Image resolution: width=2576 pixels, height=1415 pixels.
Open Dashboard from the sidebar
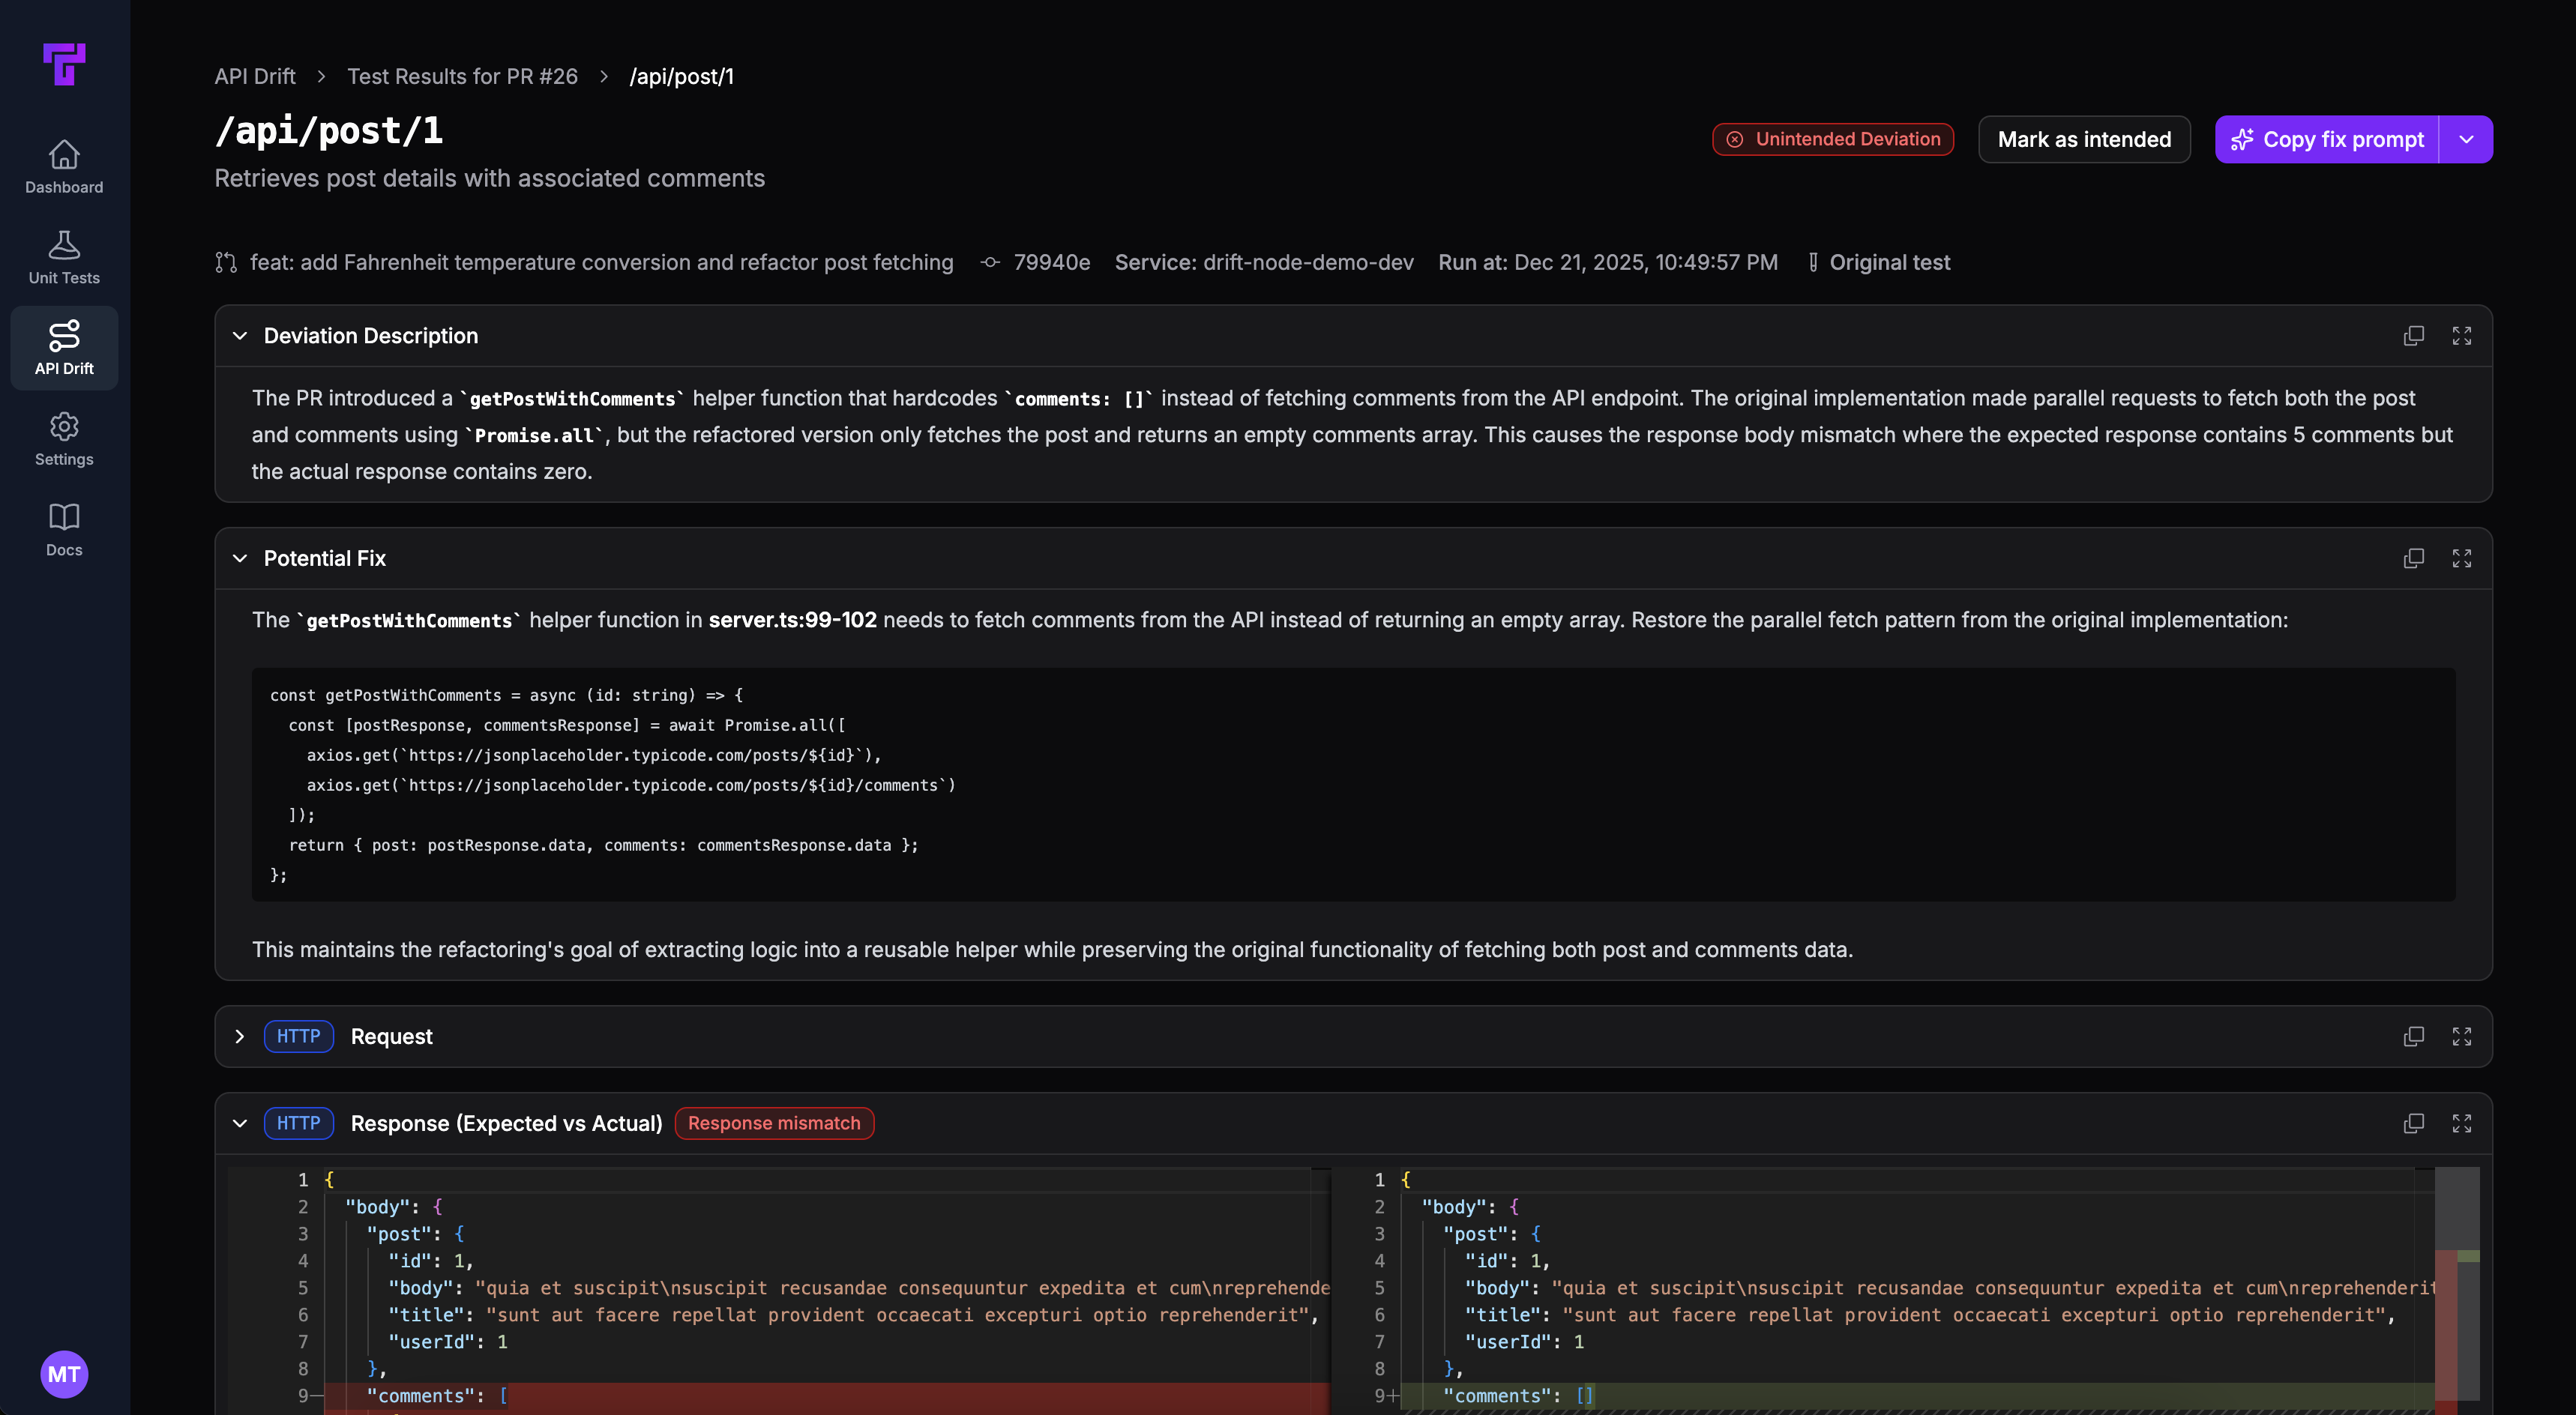pyautogui.click(x=63, y=166)
